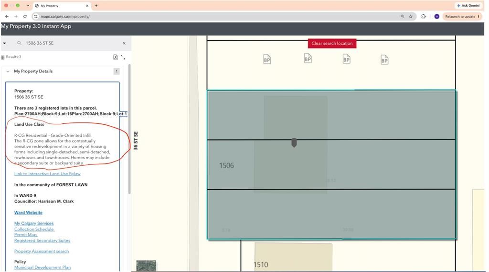Clear the address search with X icon

coord(124,43)
